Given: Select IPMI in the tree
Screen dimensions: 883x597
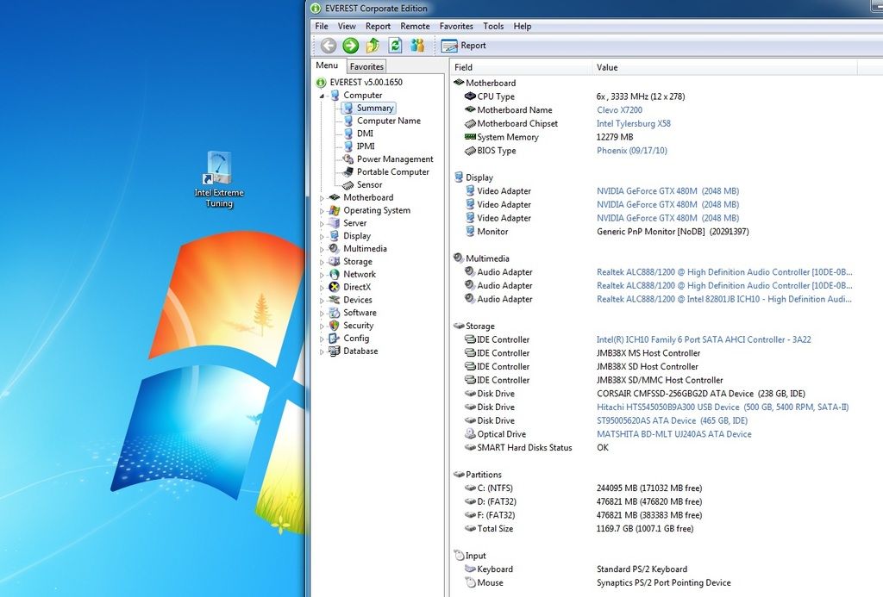Looking at the screenshot, I should coord(366,146).
